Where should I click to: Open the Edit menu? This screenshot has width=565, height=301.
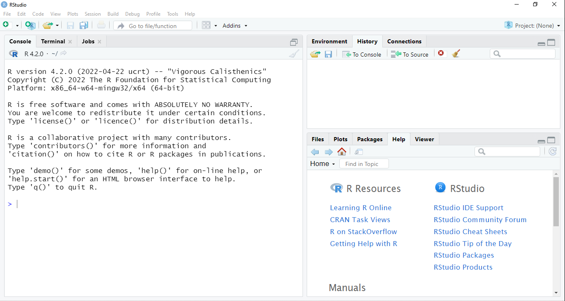click(21, 14)
